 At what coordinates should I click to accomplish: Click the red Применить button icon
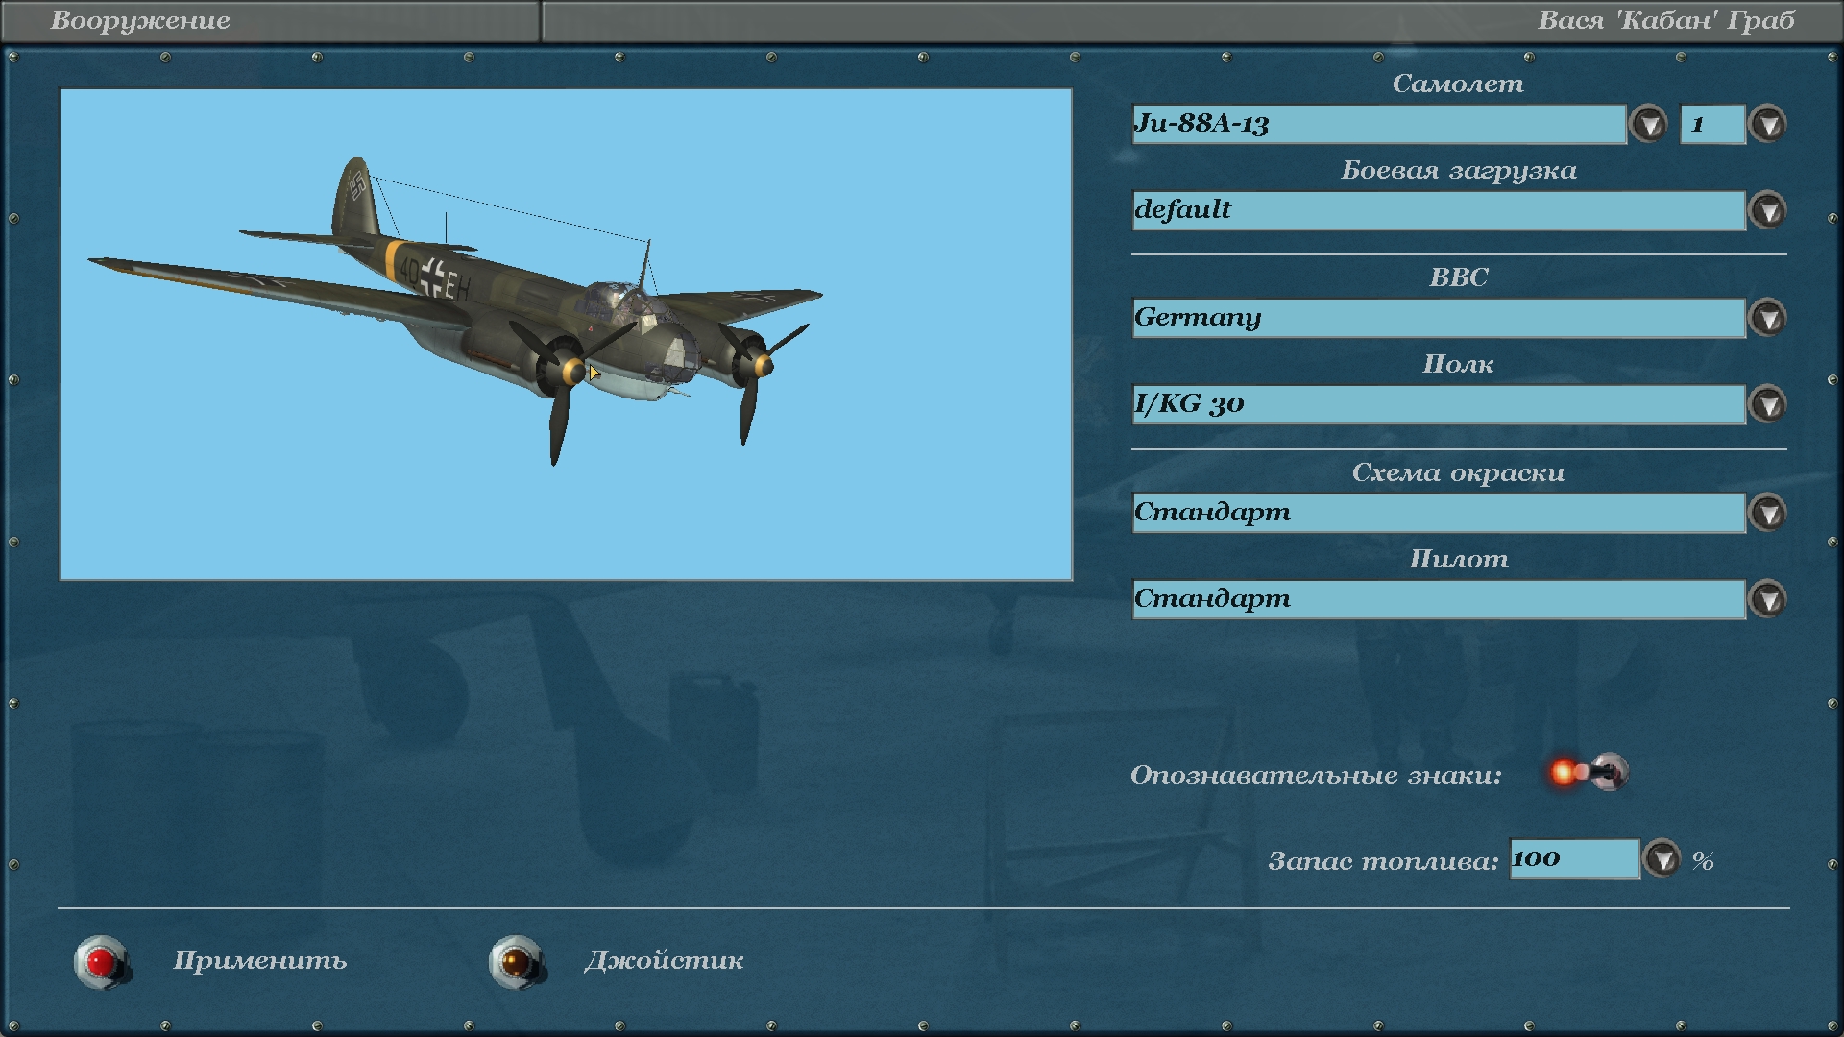[101, 961]
